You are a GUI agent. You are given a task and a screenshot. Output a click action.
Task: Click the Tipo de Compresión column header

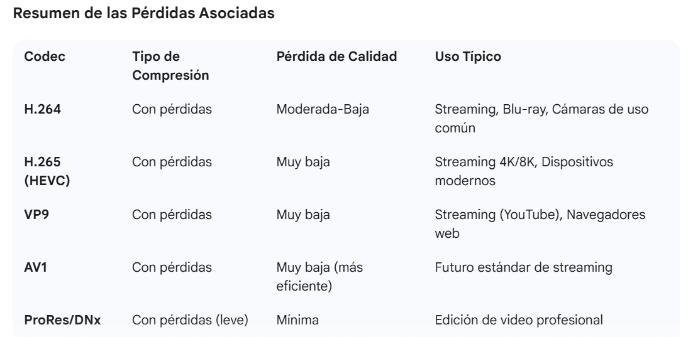[x=170, y=66]
